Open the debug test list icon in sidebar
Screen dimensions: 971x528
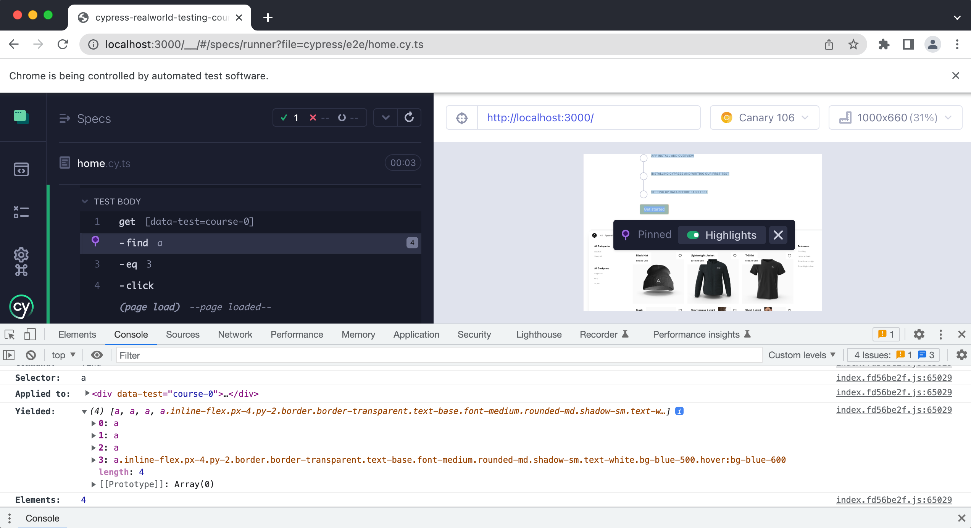click(x=21, y=212)
